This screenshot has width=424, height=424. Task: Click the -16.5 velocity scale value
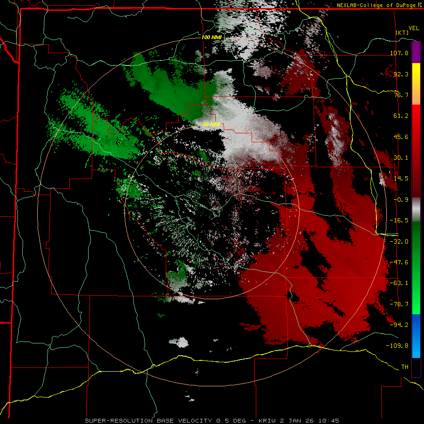click(399, 220)
